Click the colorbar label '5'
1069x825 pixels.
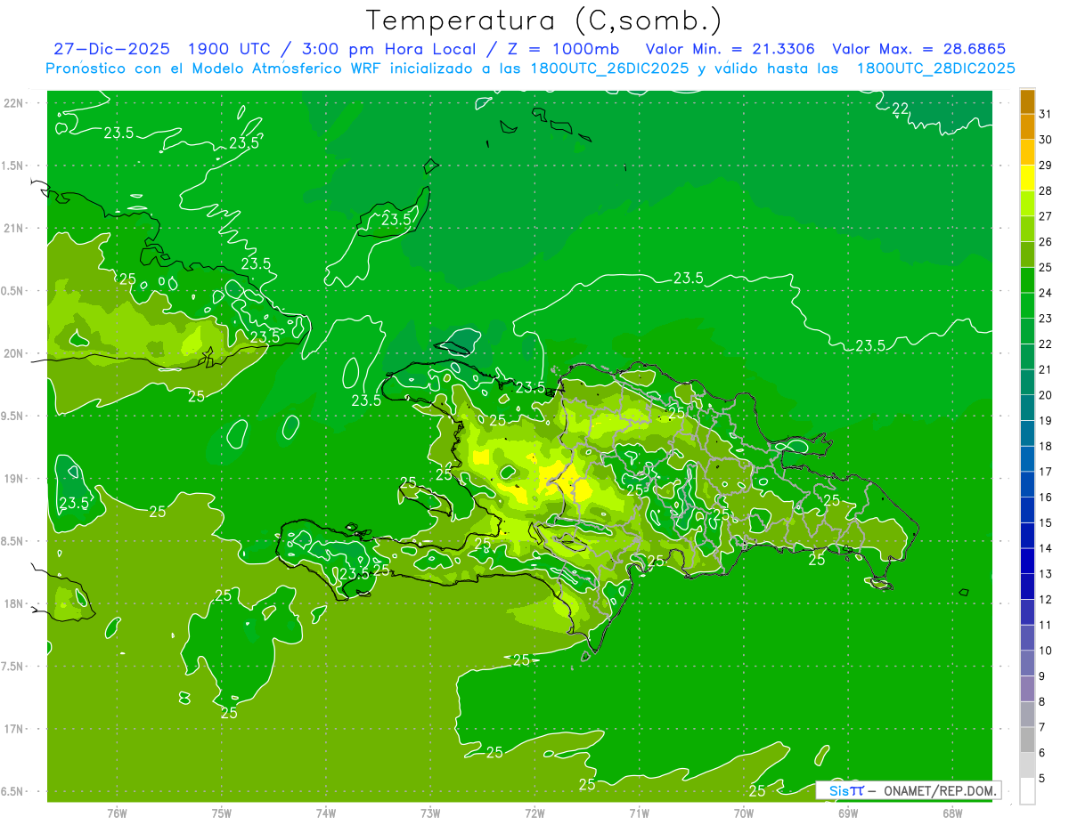pyautogui.click(x=1041, y=778)
